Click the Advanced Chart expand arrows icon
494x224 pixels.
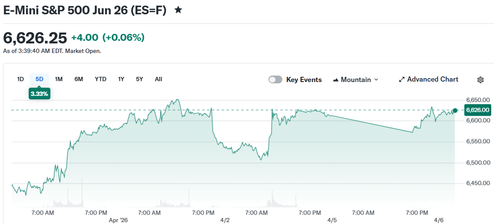(402, 80)
